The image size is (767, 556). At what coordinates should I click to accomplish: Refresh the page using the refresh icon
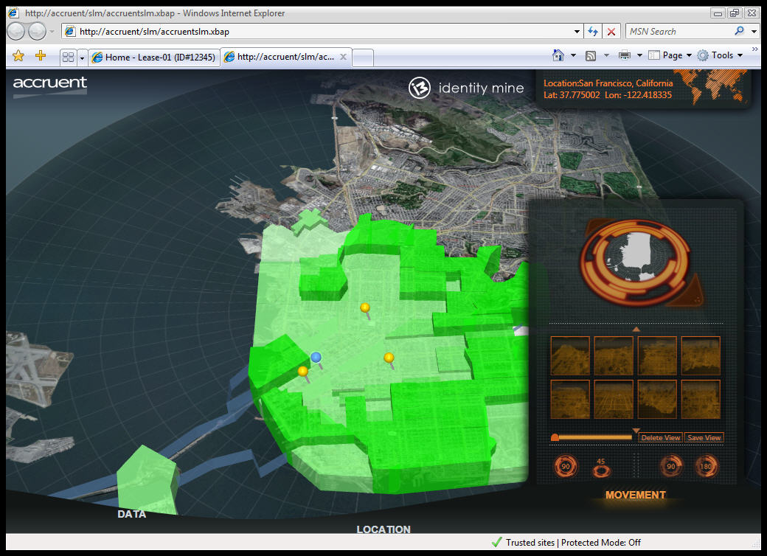[592, 32]
